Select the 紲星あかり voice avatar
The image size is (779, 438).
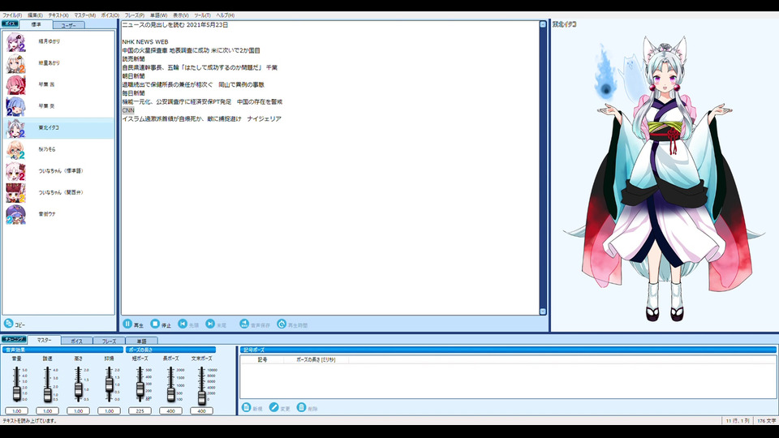pyautogui.click(x=15, y=63)
